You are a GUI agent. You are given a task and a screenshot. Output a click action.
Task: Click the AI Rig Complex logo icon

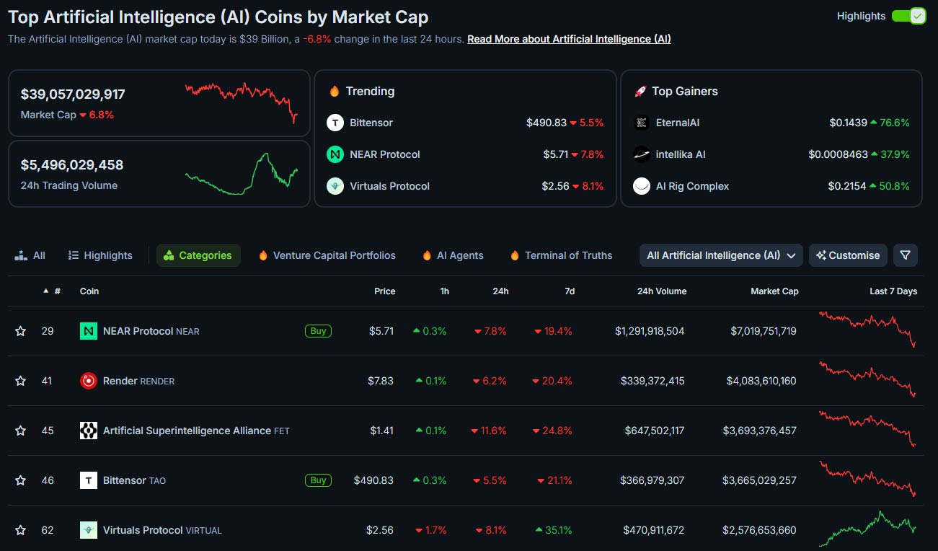pos(642,186)
